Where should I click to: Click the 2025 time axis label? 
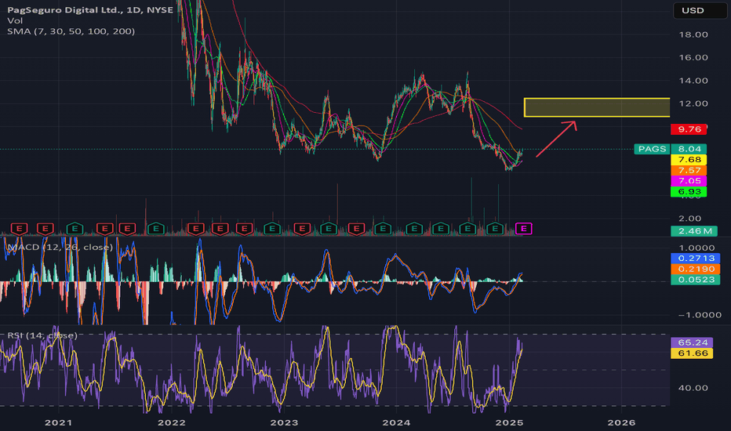(509, 422)
